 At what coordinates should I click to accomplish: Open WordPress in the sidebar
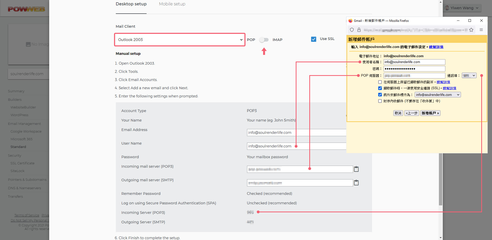point(19,115)
